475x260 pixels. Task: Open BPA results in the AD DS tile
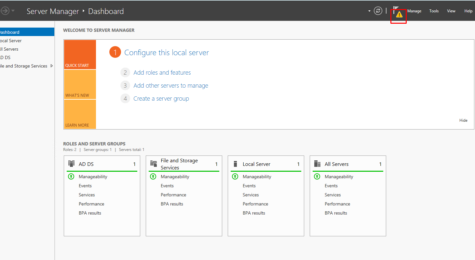click(90, 213)
